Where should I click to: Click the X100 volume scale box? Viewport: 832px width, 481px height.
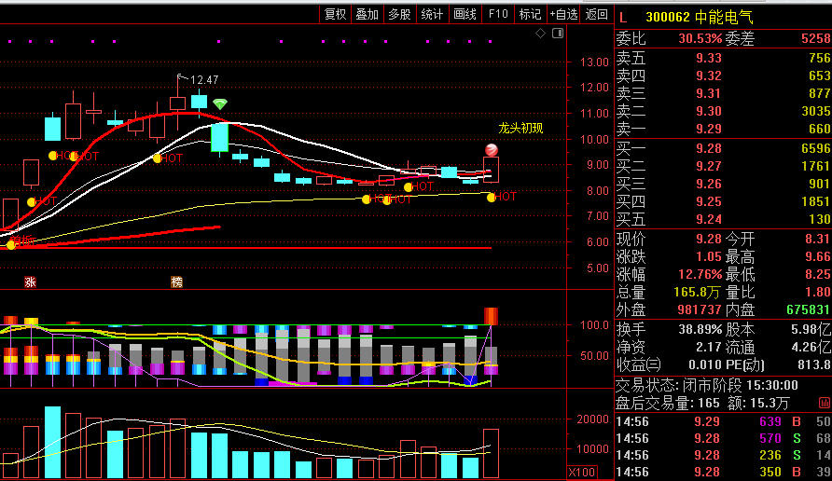tap(583, 473)
